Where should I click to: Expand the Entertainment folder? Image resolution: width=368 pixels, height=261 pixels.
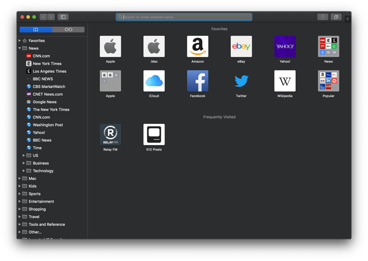click(x=20, y=202)
